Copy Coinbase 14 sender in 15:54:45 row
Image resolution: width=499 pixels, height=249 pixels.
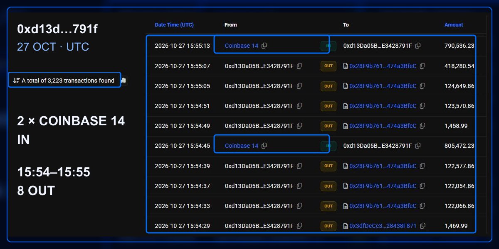click(264, 146)
